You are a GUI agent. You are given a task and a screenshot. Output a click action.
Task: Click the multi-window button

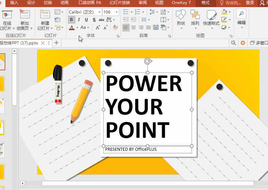(259, 43)
